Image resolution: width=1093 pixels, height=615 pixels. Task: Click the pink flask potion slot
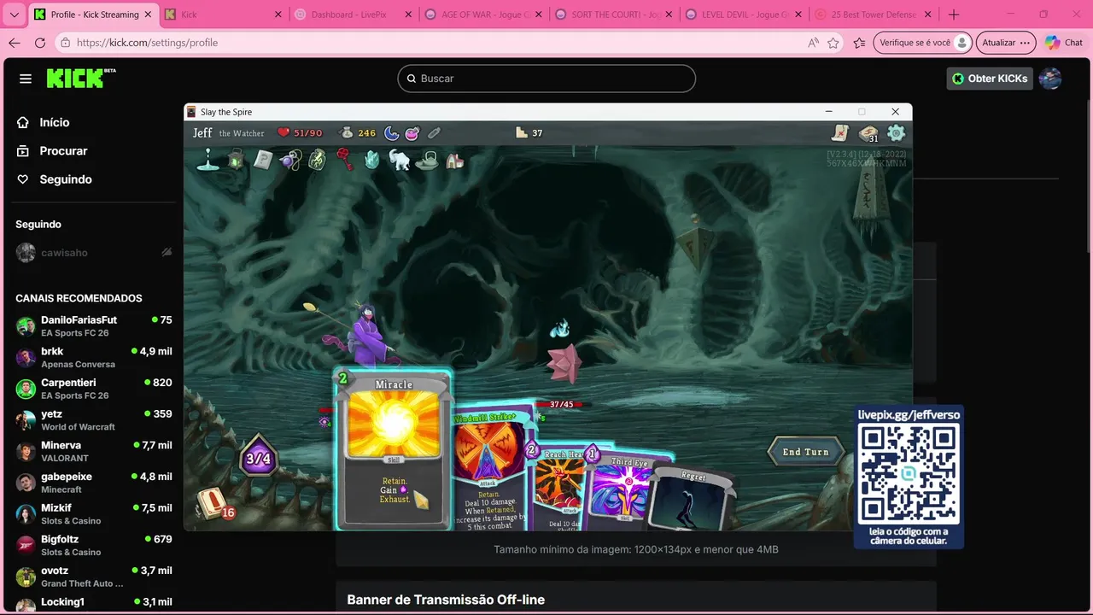412,132
